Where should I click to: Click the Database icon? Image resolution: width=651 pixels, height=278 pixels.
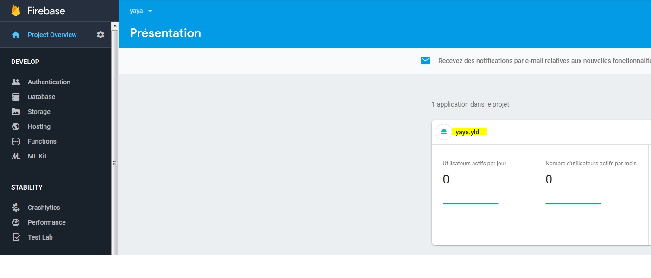tap(16, 97)
